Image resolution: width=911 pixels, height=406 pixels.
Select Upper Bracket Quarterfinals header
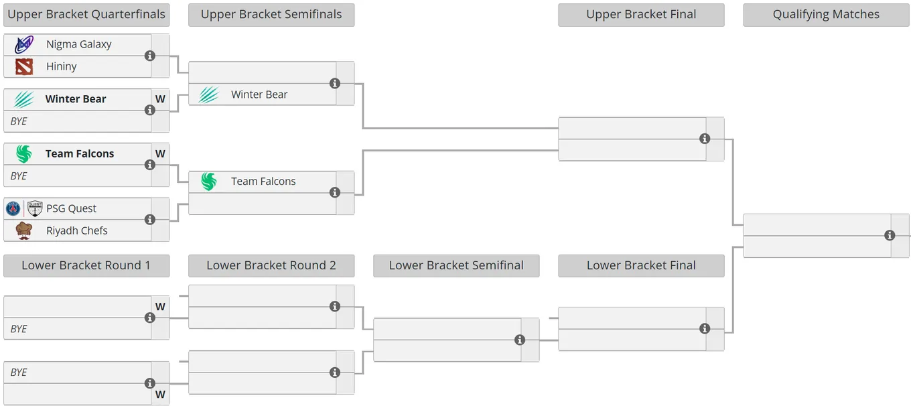(x=86, y=15)
